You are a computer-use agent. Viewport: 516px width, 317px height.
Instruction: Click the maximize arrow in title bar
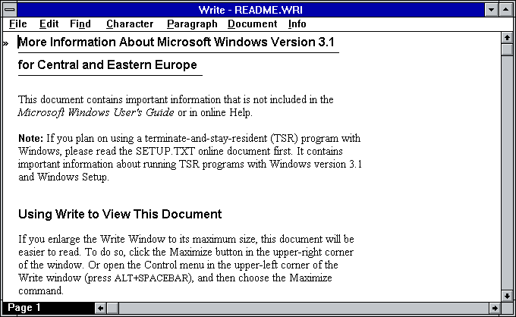506,10
